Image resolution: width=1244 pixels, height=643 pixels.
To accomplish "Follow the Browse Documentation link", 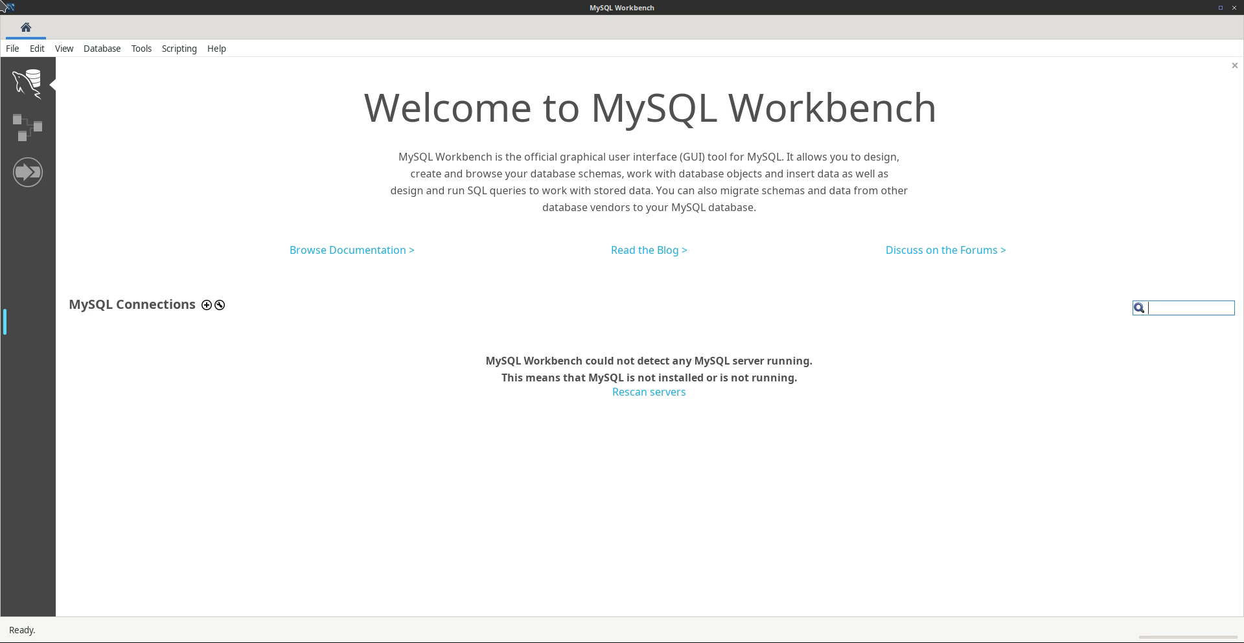I will (x=352, y=250).
